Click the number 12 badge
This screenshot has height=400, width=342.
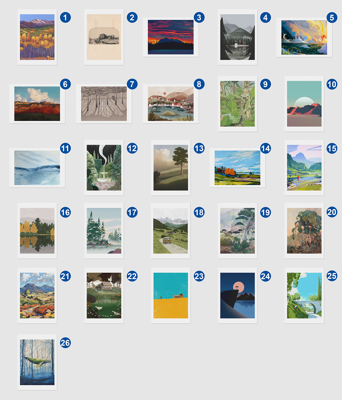pos(132,148)
